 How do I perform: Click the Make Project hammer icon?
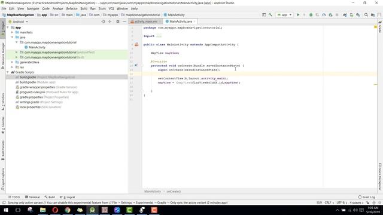270,15
